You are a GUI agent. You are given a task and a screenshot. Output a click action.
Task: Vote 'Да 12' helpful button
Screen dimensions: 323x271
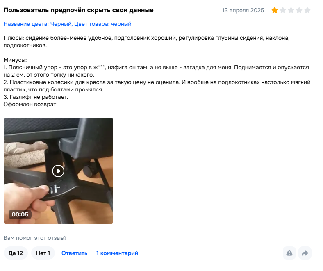point(16,253)
